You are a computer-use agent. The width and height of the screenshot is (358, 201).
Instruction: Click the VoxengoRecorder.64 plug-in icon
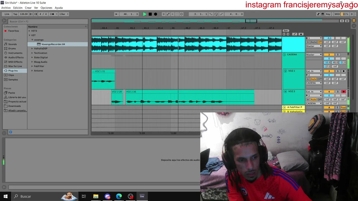39,44
